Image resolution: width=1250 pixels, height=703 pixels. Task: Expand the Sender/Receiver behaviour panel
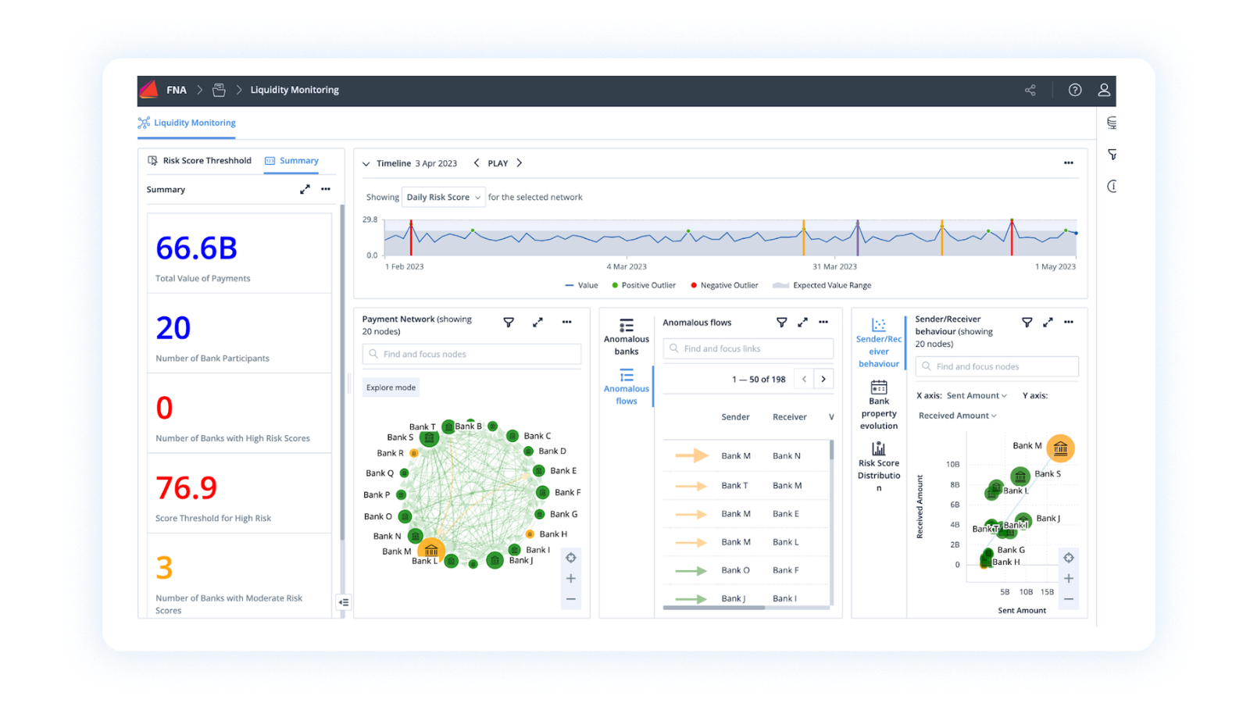[x=1048, y=322]
